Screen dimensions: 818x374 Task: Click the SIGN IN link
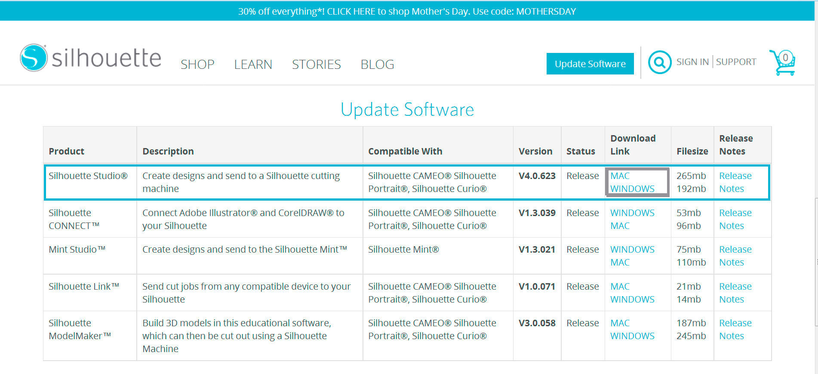pyautogui.click(x=692, y=62)
